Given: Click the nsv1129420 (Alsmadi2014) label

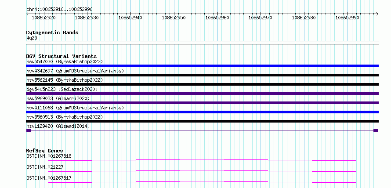Looking at the screenshot, I should pyautogui.click(x=58, y=126).
